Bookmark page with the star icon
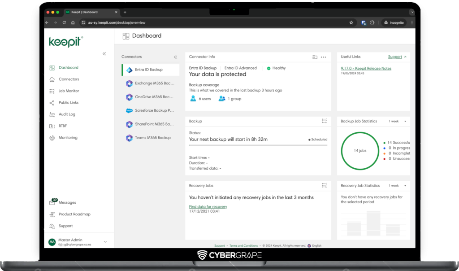The width and height of the screenshot is (459, 271). 351,22
